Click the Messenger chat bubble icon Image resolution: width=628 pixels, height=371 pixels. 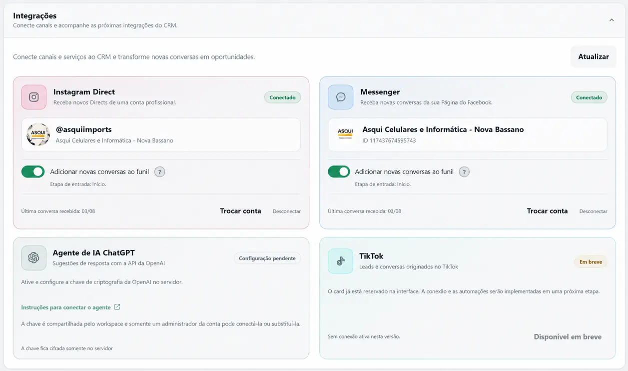tap(341, 97)
